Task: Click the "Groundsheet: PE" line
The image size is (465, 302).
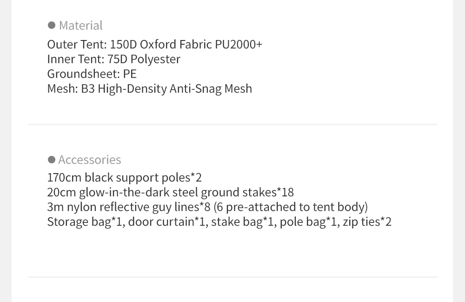Action: 92,74
